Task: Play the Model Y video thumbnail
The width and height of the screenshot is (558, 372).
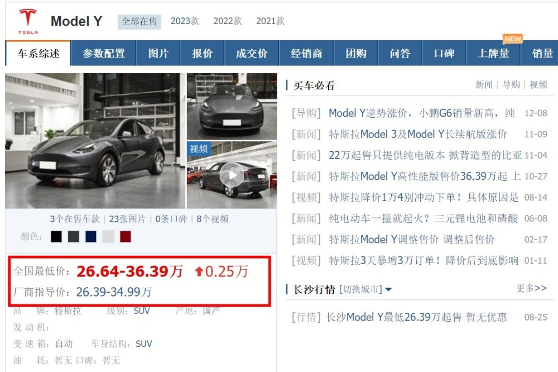Action: pos(232,175)
